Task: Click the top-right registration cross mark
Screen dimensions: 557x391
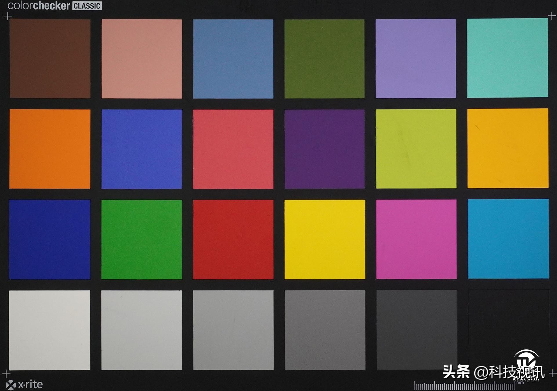Action: [x=551, y=15]
